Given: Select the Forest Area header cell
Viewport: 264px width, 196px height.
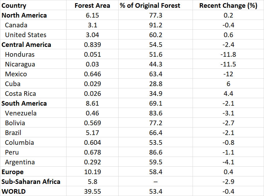Looking at the screenshot, I should (x=92, y=5).
